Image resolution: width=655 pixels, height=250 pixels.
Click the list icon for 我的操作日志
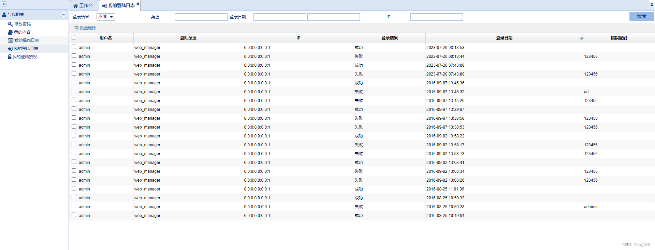point(10,40)
